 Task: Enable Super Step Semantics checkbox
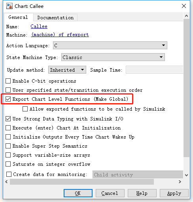click(8, 146)
